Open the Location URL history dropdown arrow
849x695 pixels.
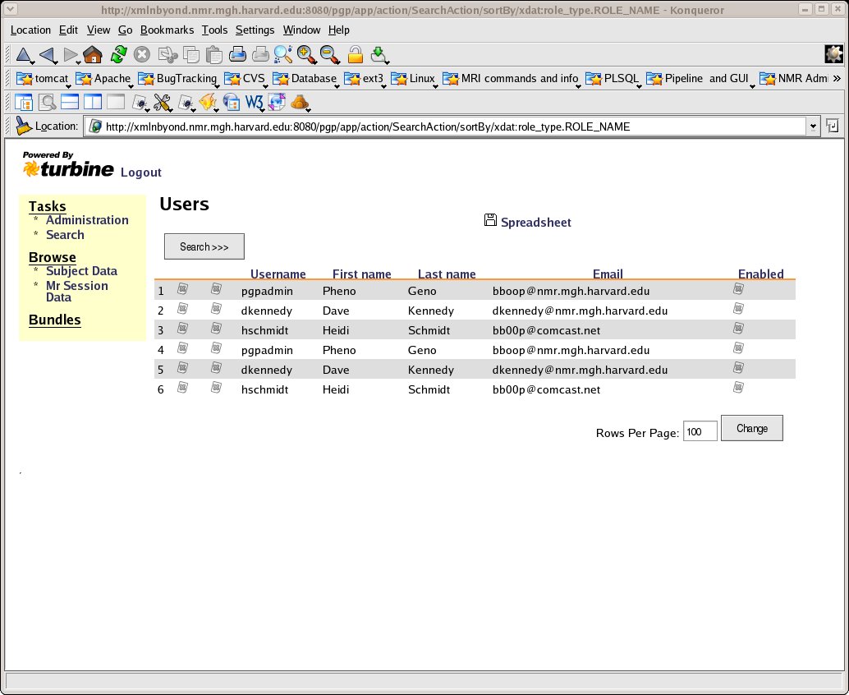point(813,127)
